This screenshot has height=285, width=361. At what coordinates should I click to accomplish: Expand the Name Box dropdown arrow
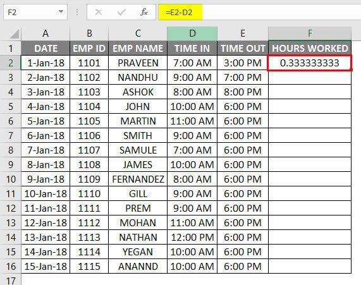tap(61, 11)
